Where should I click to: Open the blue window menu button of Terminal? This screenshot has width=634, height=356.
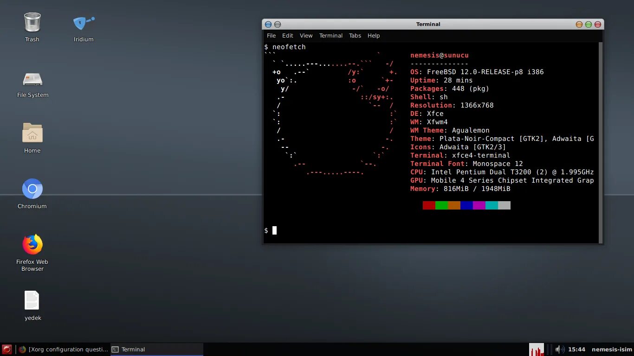point(268,24)
